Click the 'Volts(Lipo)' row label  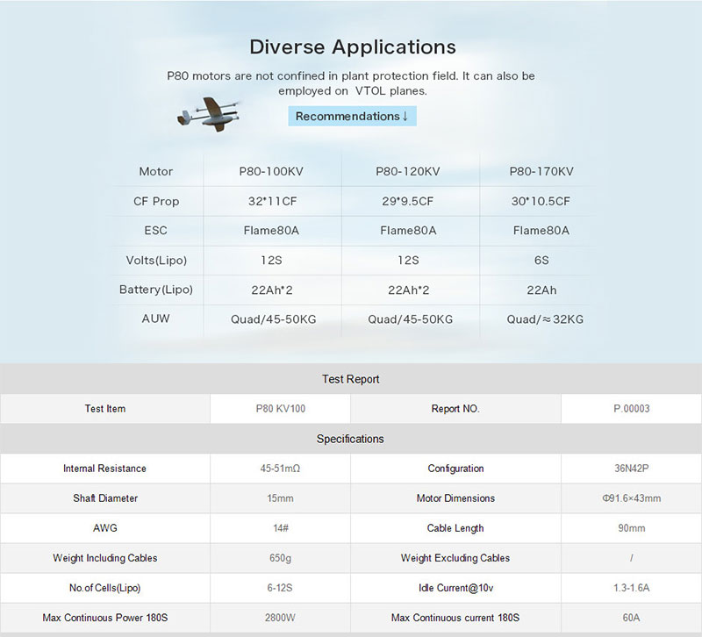click(156, 261)
